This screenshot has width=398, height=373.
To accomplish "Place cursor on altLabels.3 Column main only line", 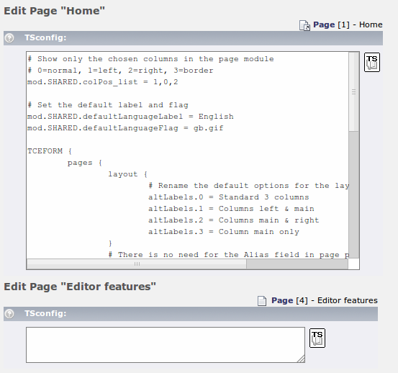I will pyautogui.click(x=224, y=232).
